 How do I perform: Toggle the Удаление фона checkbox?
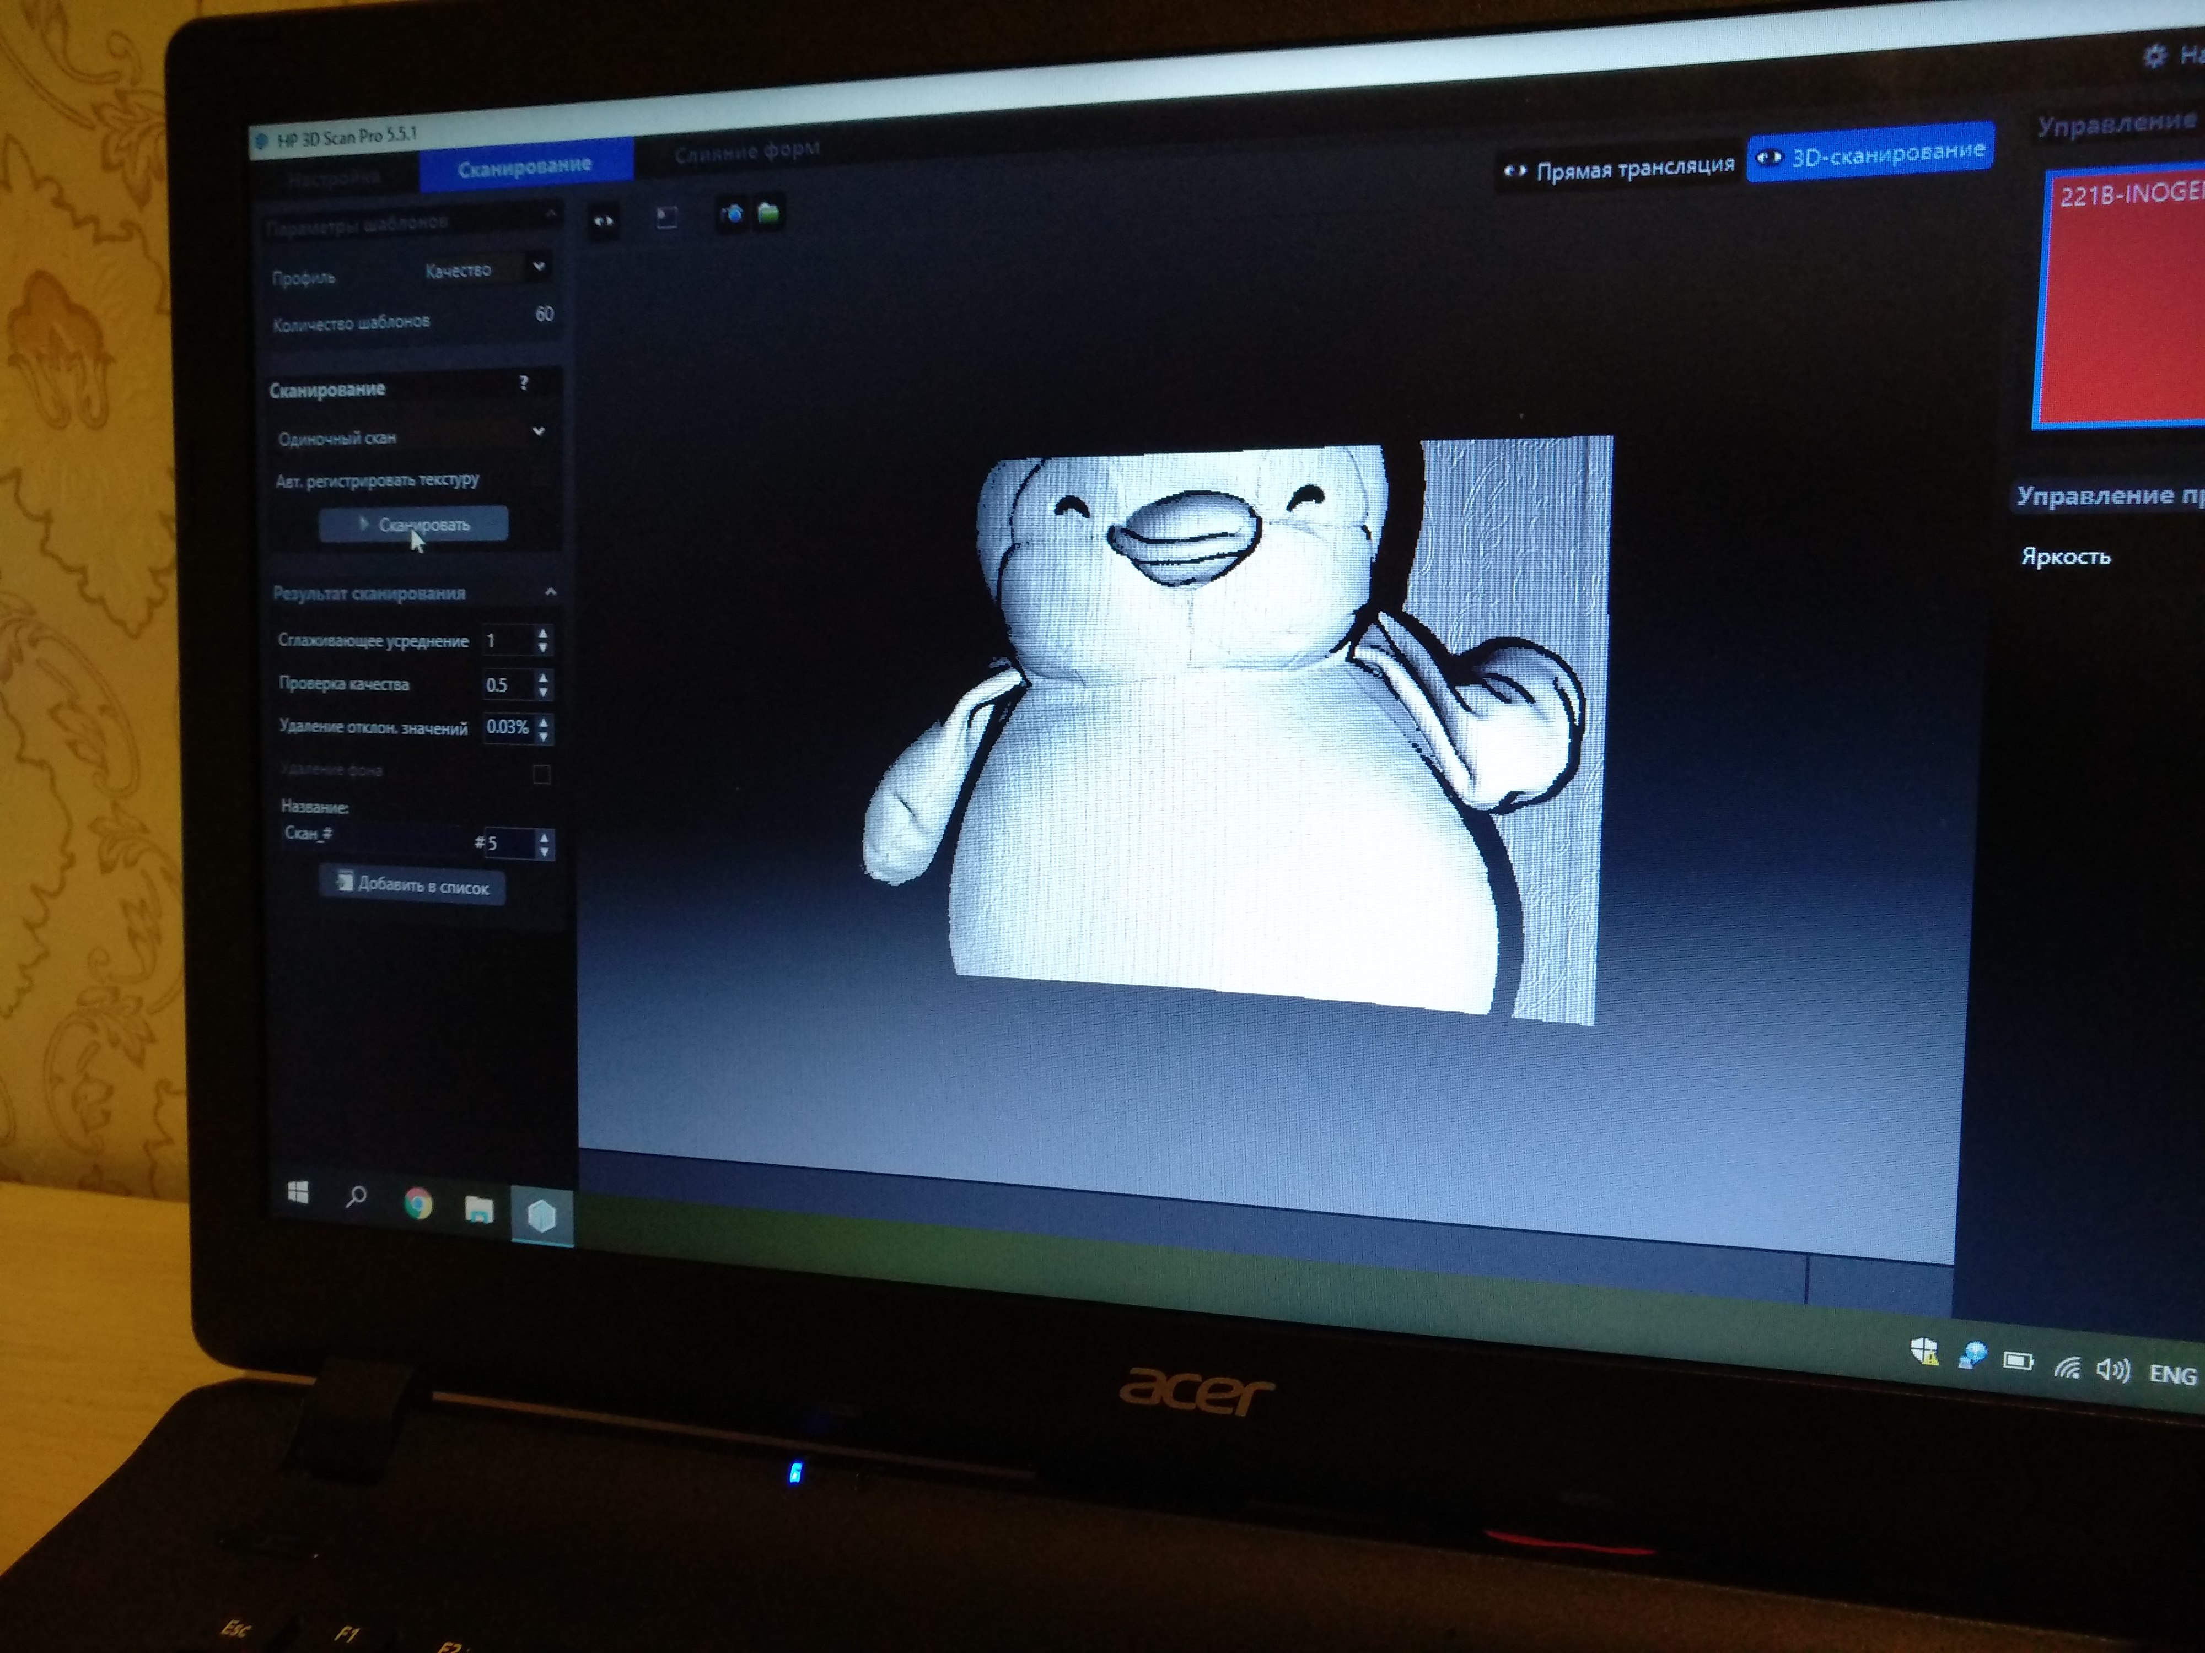pos(541,774)
